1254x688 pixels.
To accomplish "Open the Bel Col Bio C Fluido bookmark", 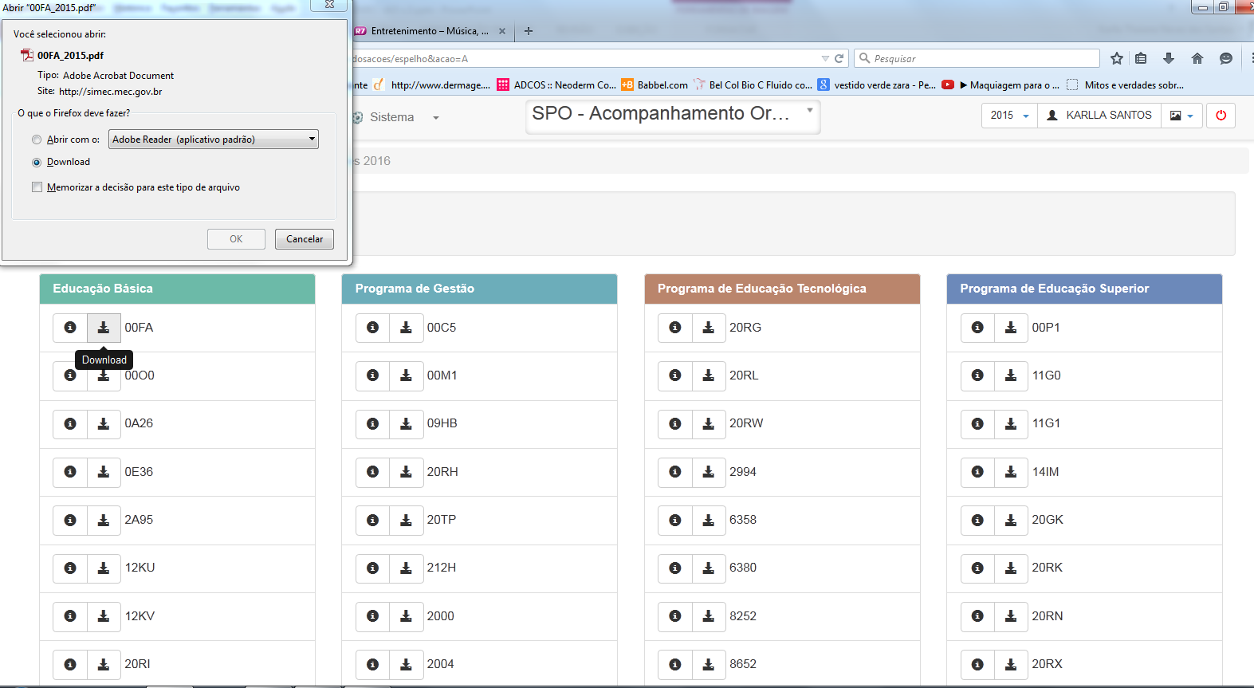I will coord(753,85).
